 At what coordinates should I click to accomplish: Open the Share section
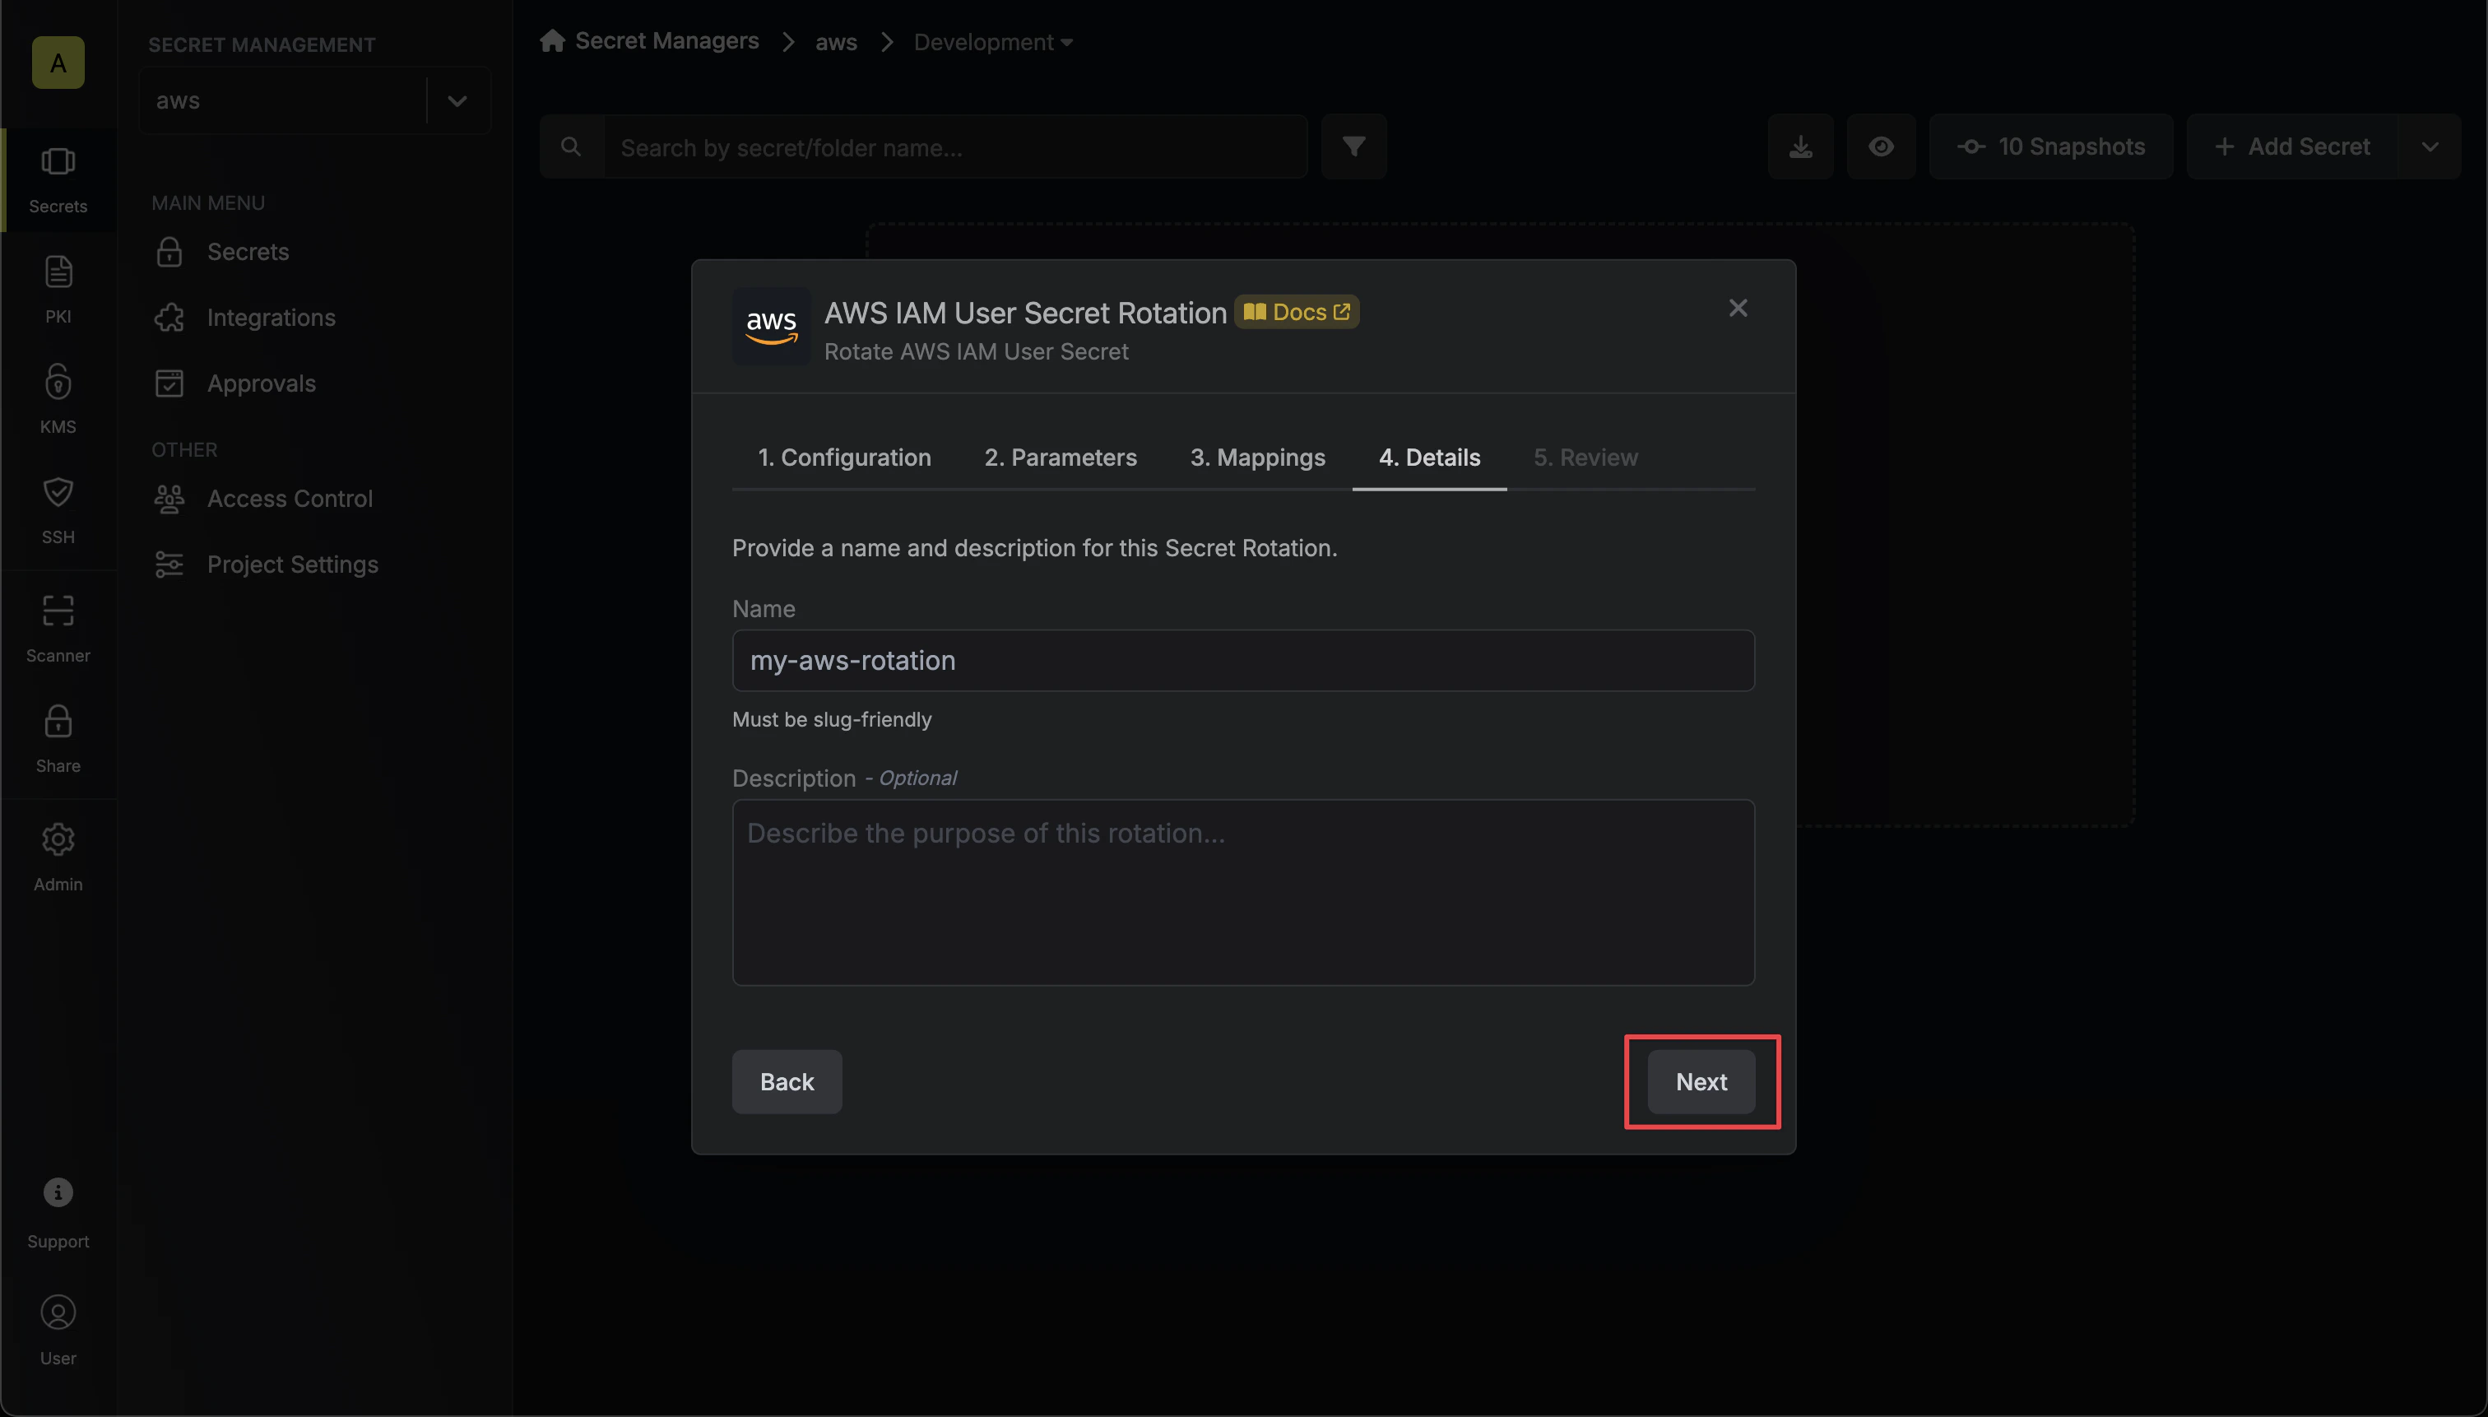click(x=58, y=739)
